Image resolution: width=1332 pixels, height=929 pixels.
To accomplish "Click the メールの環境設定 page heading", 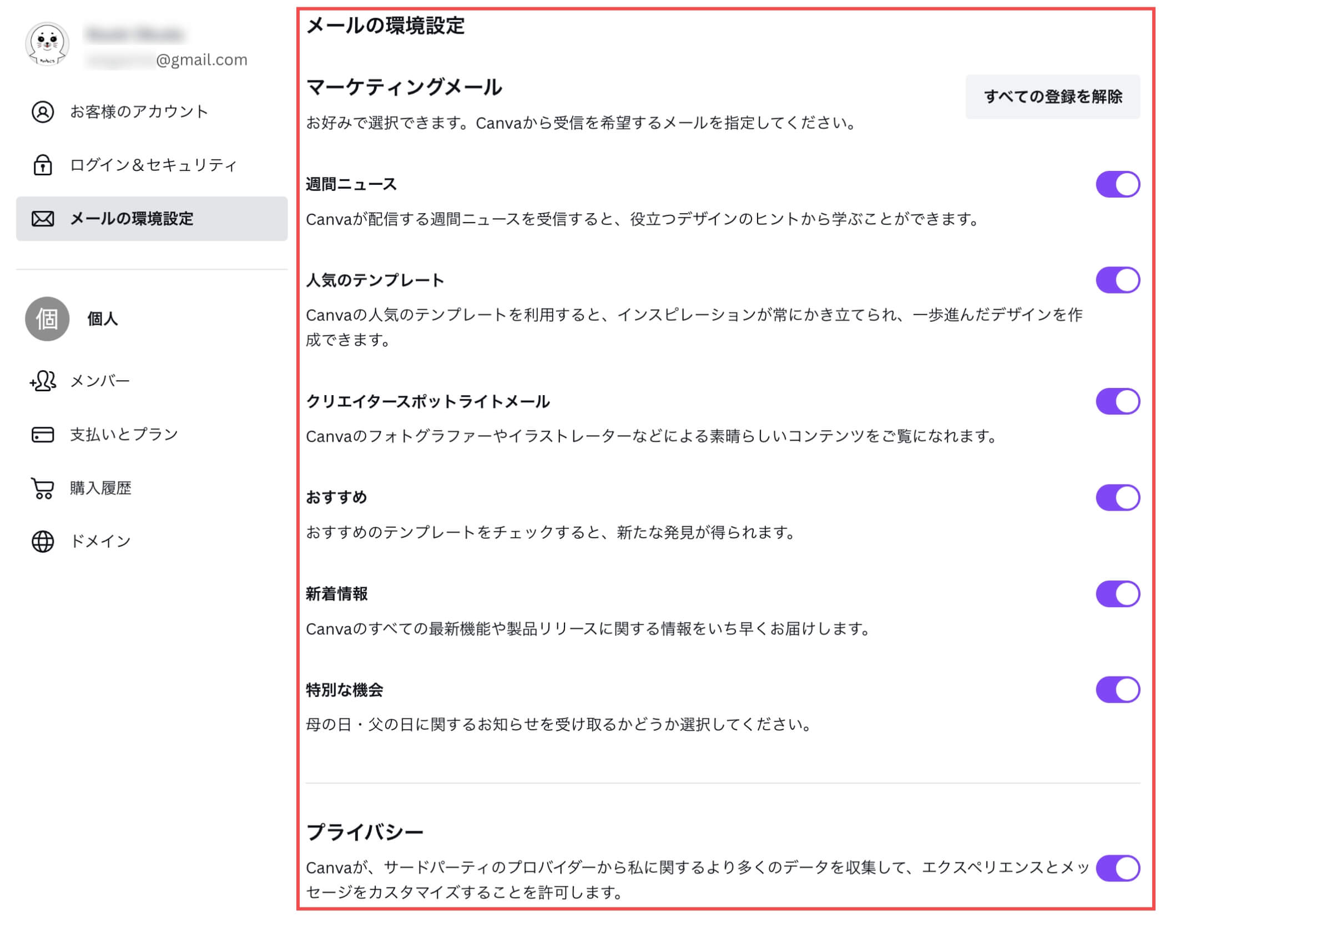I will click(386, 26).
